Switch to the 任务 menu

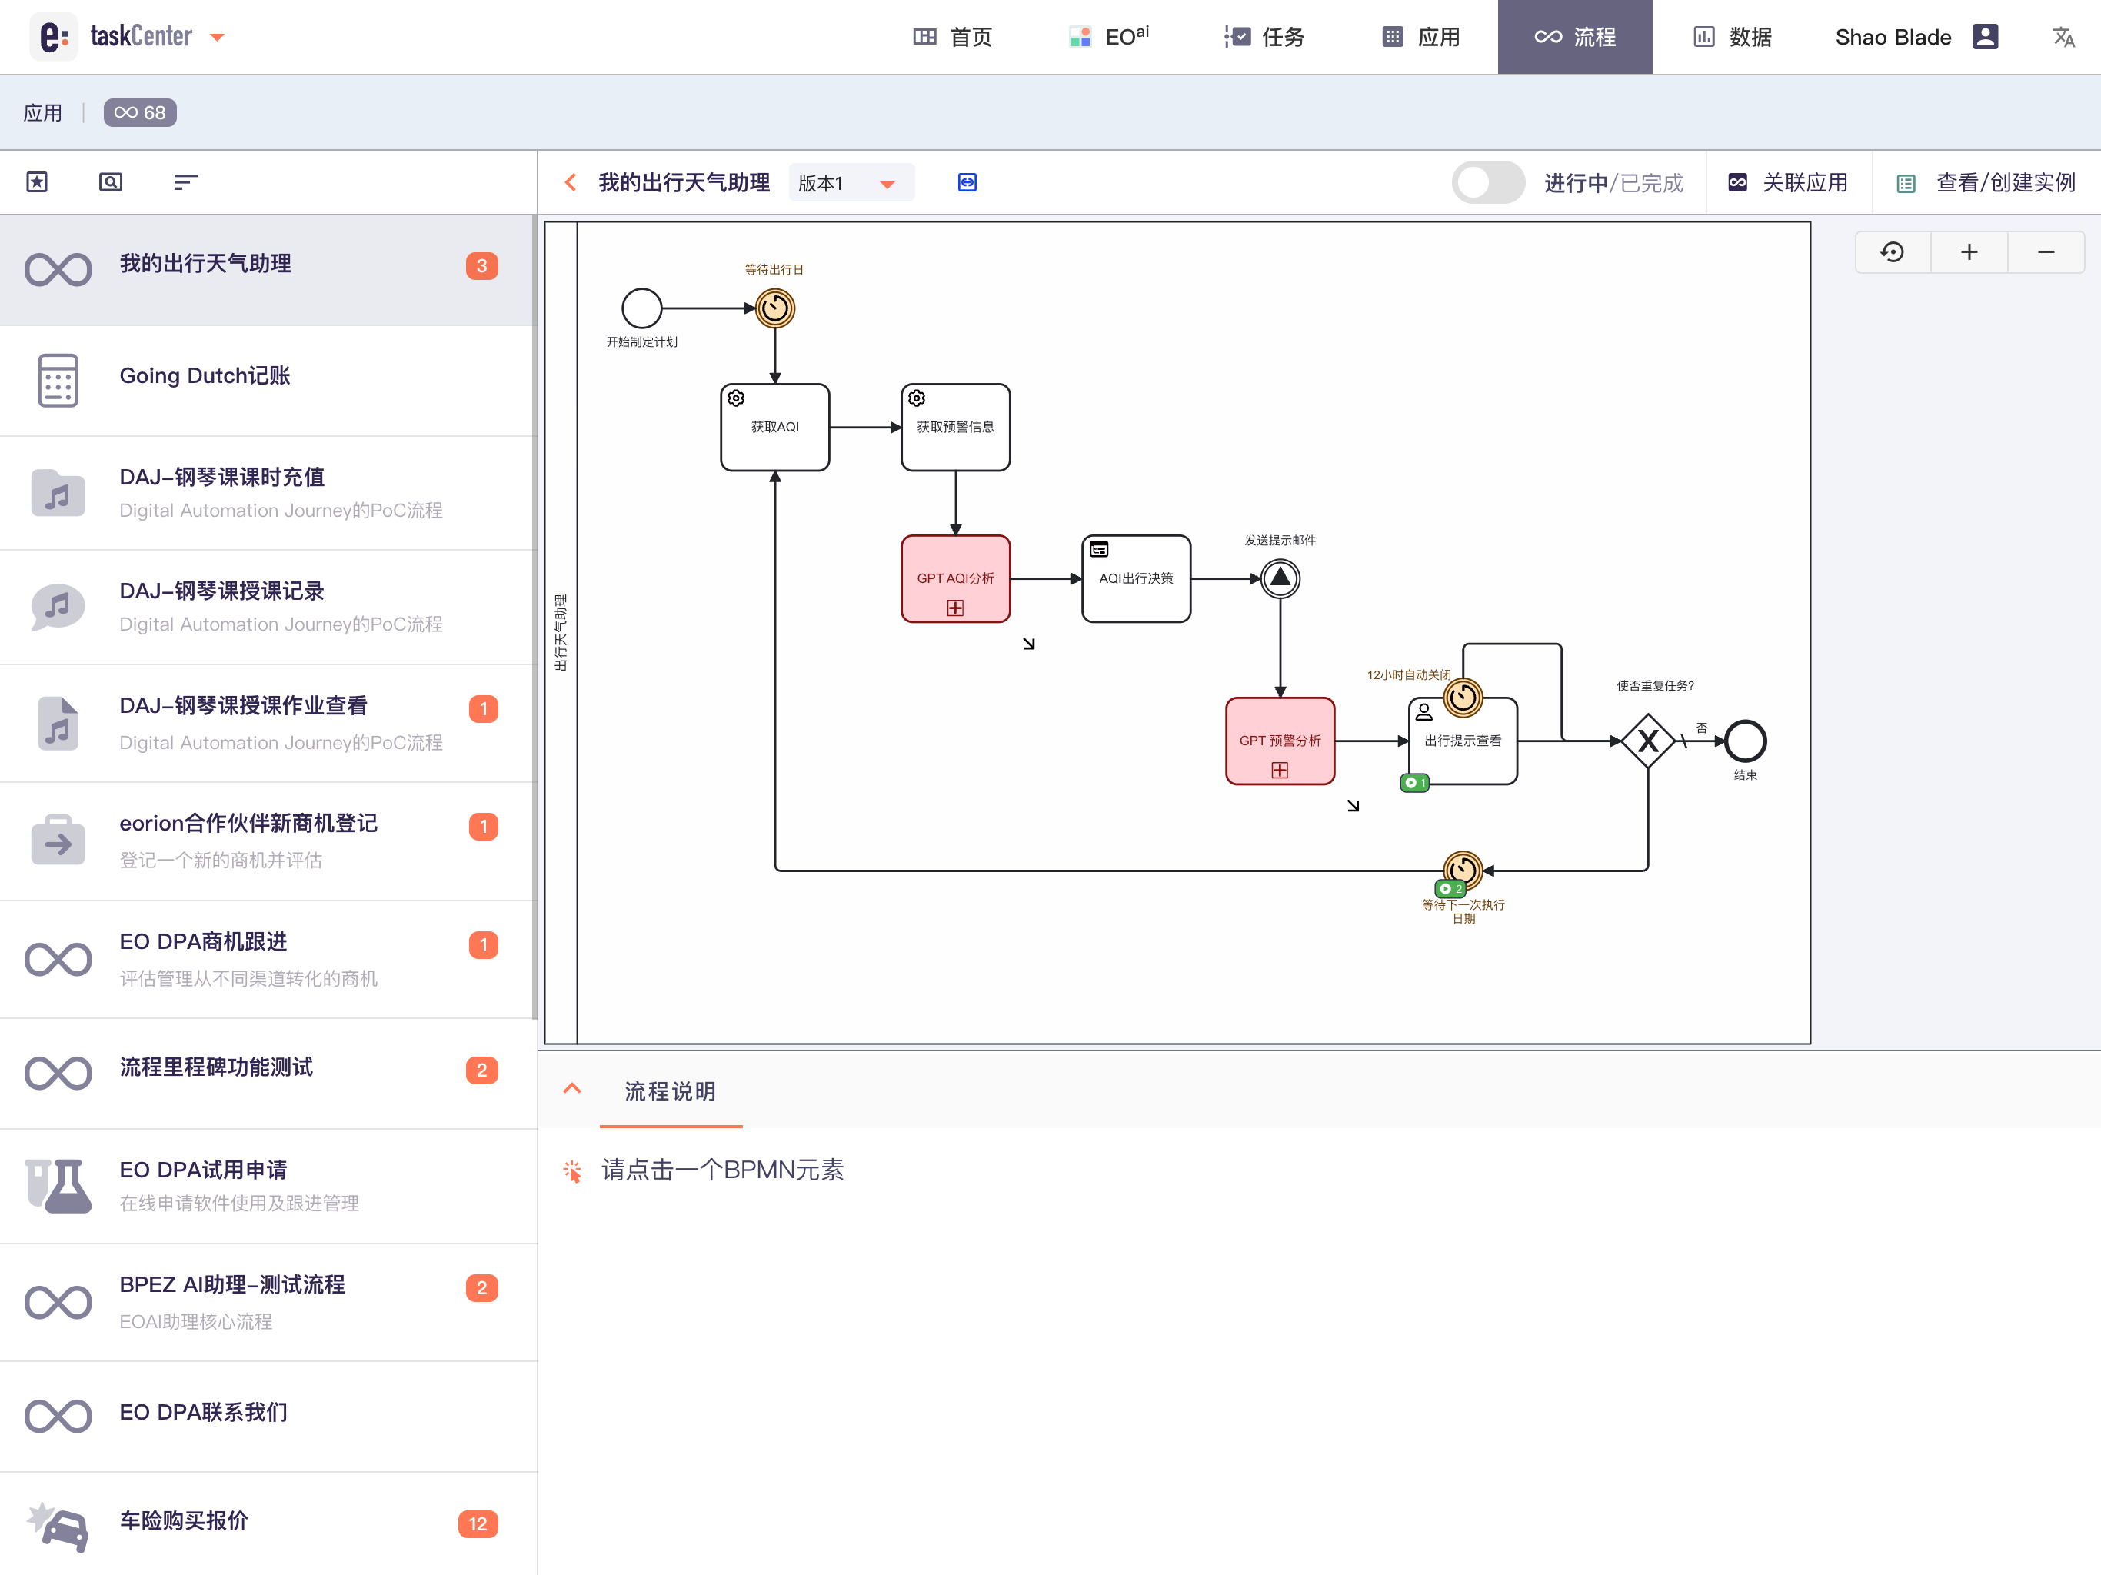pos(1265,37)
